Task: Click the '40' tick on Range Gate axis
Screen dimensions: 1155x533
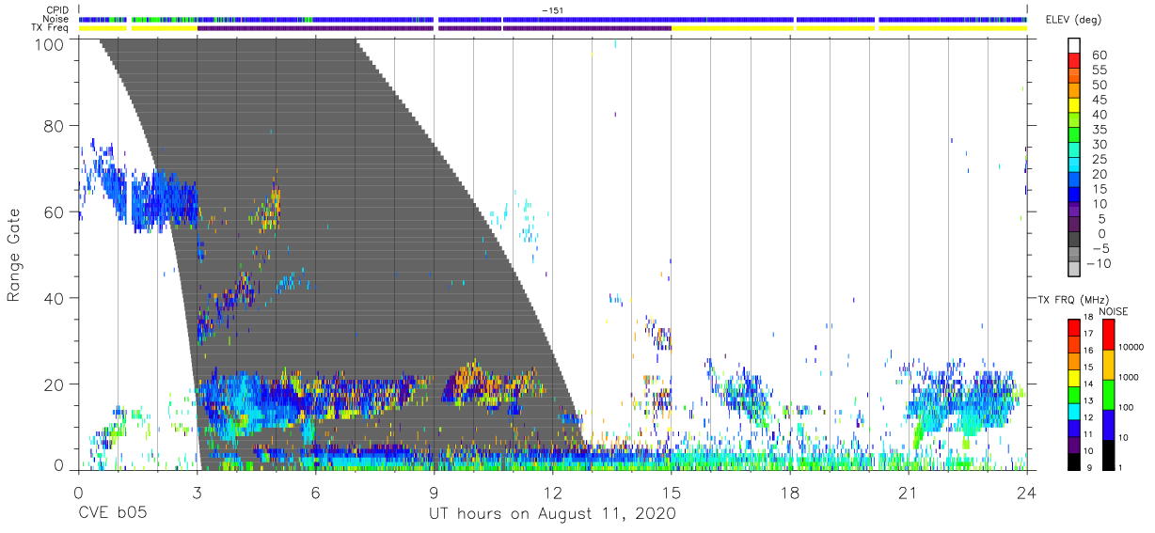Action: (55, 298)
